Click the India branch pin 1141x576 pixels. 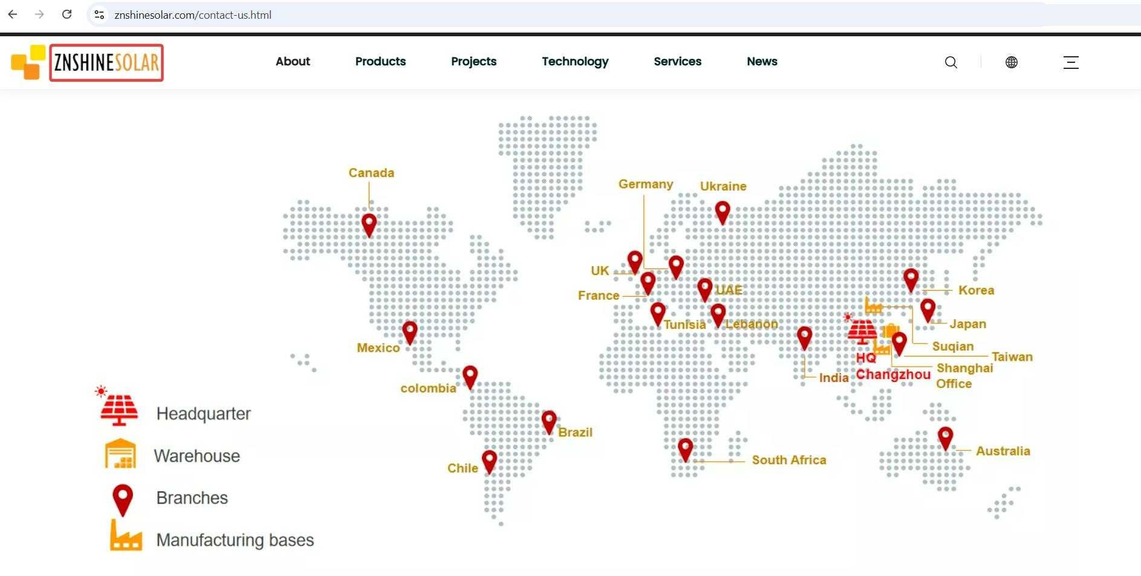point(804,337)
